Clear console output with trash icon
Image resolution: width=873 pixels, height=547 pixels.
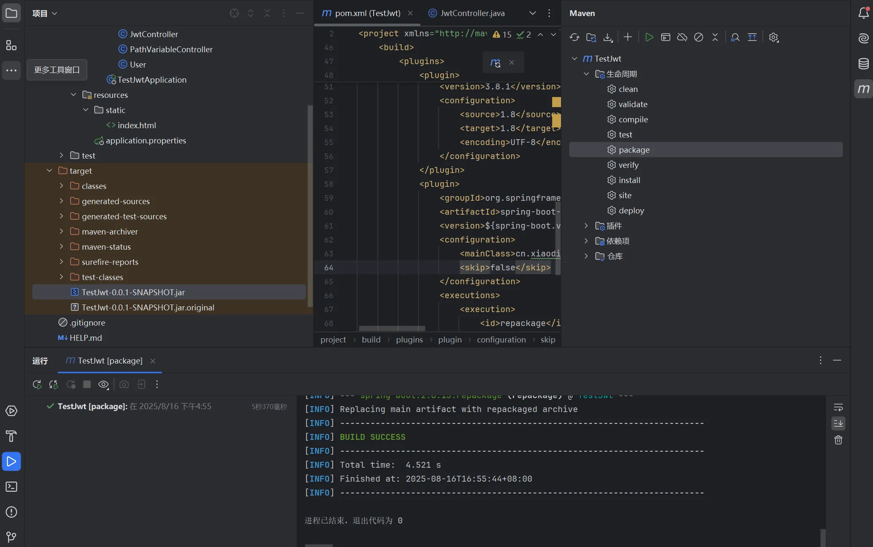pos(838,440)
